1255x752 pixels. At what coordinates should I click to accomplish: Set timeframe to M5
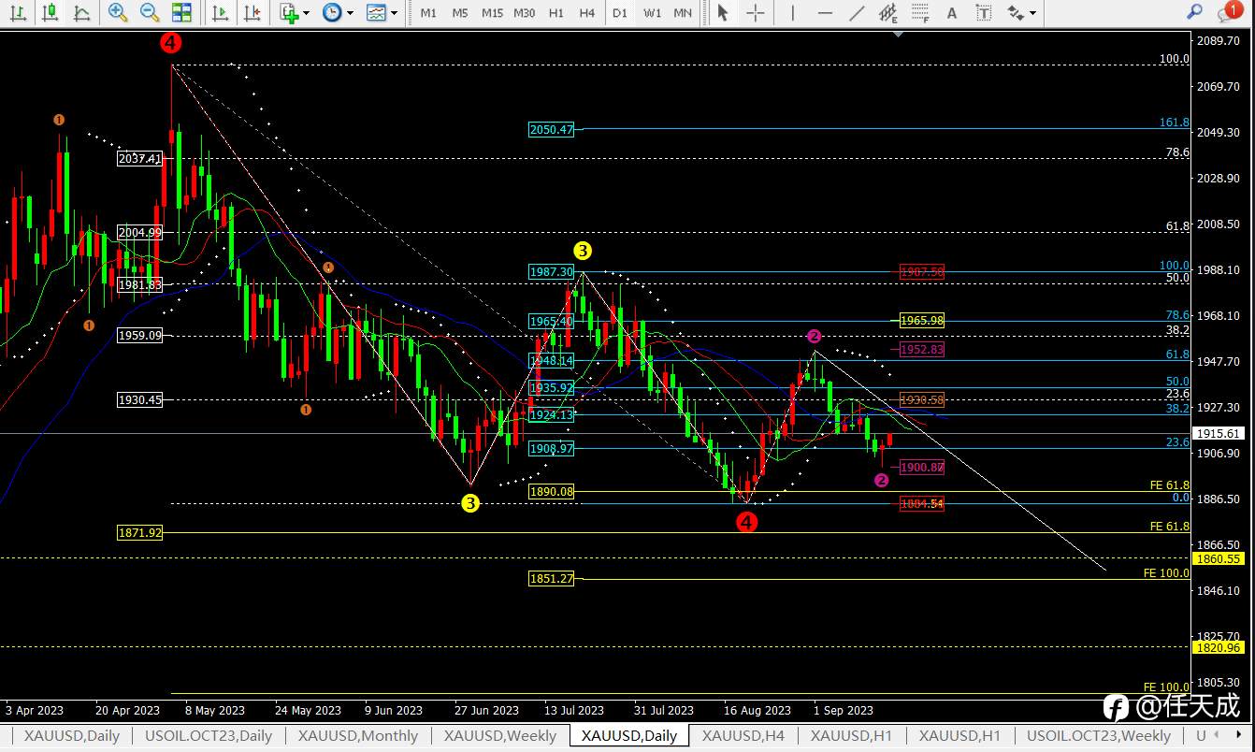pyautogui.click(x=460, y=13)
